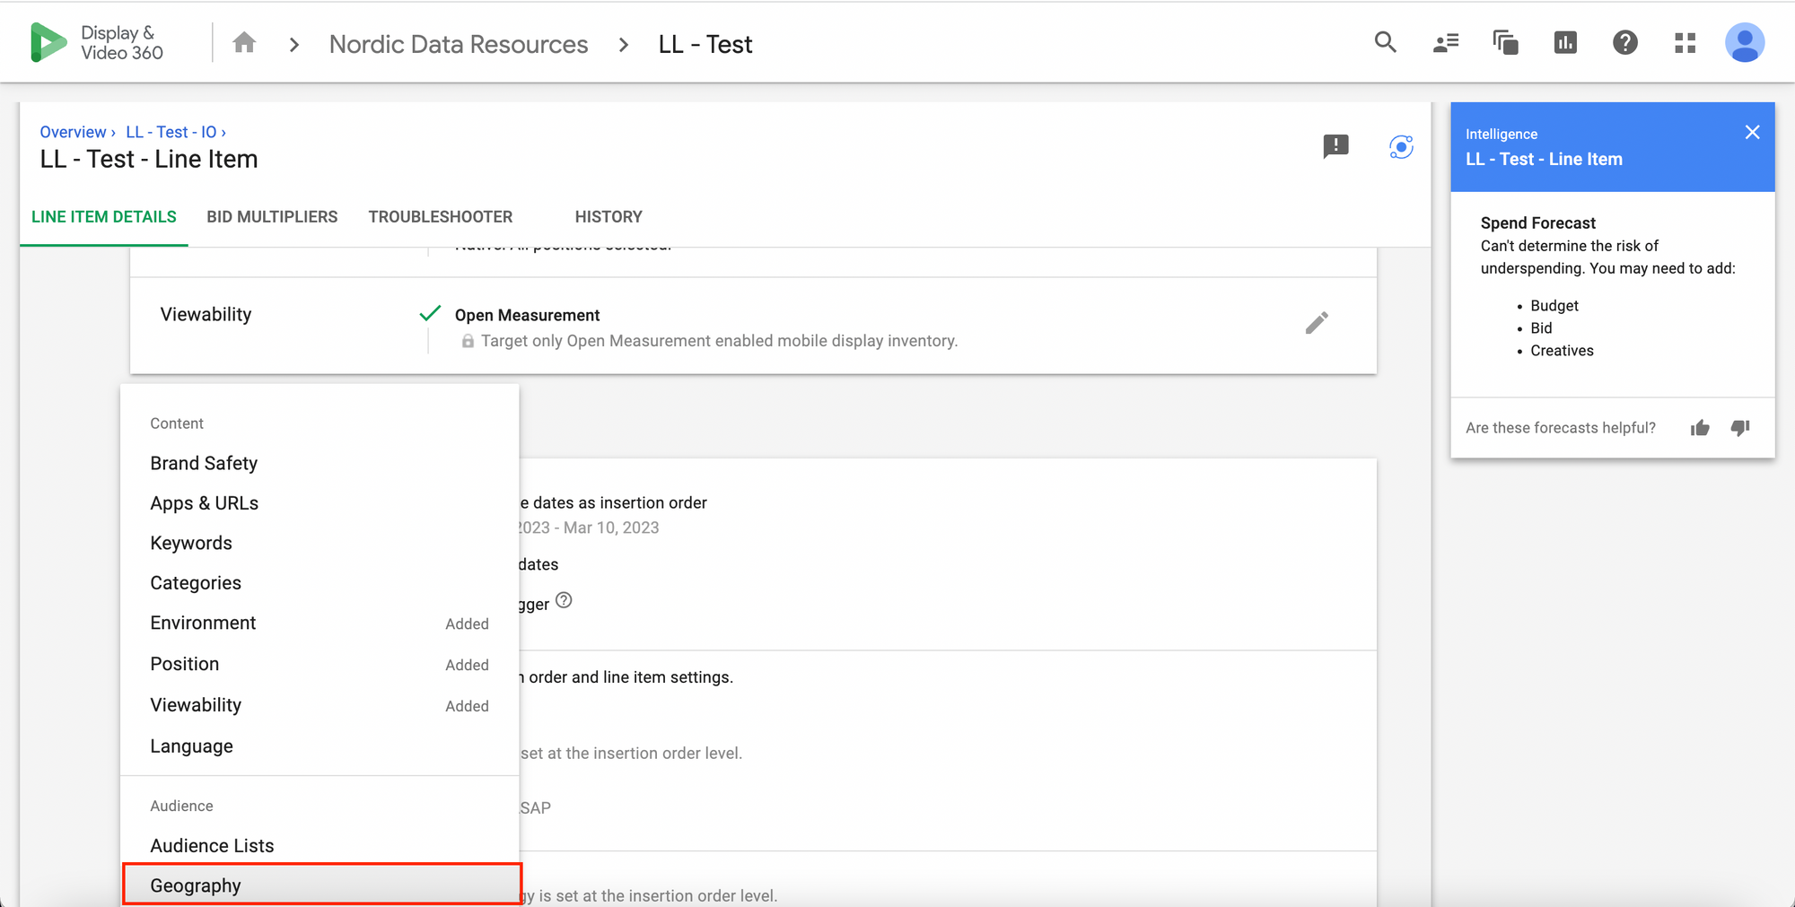The width and height of the screenshot is (1795, 907).
Task: Click the green Open Measurement checkmark
Action: tap(430, 313)
